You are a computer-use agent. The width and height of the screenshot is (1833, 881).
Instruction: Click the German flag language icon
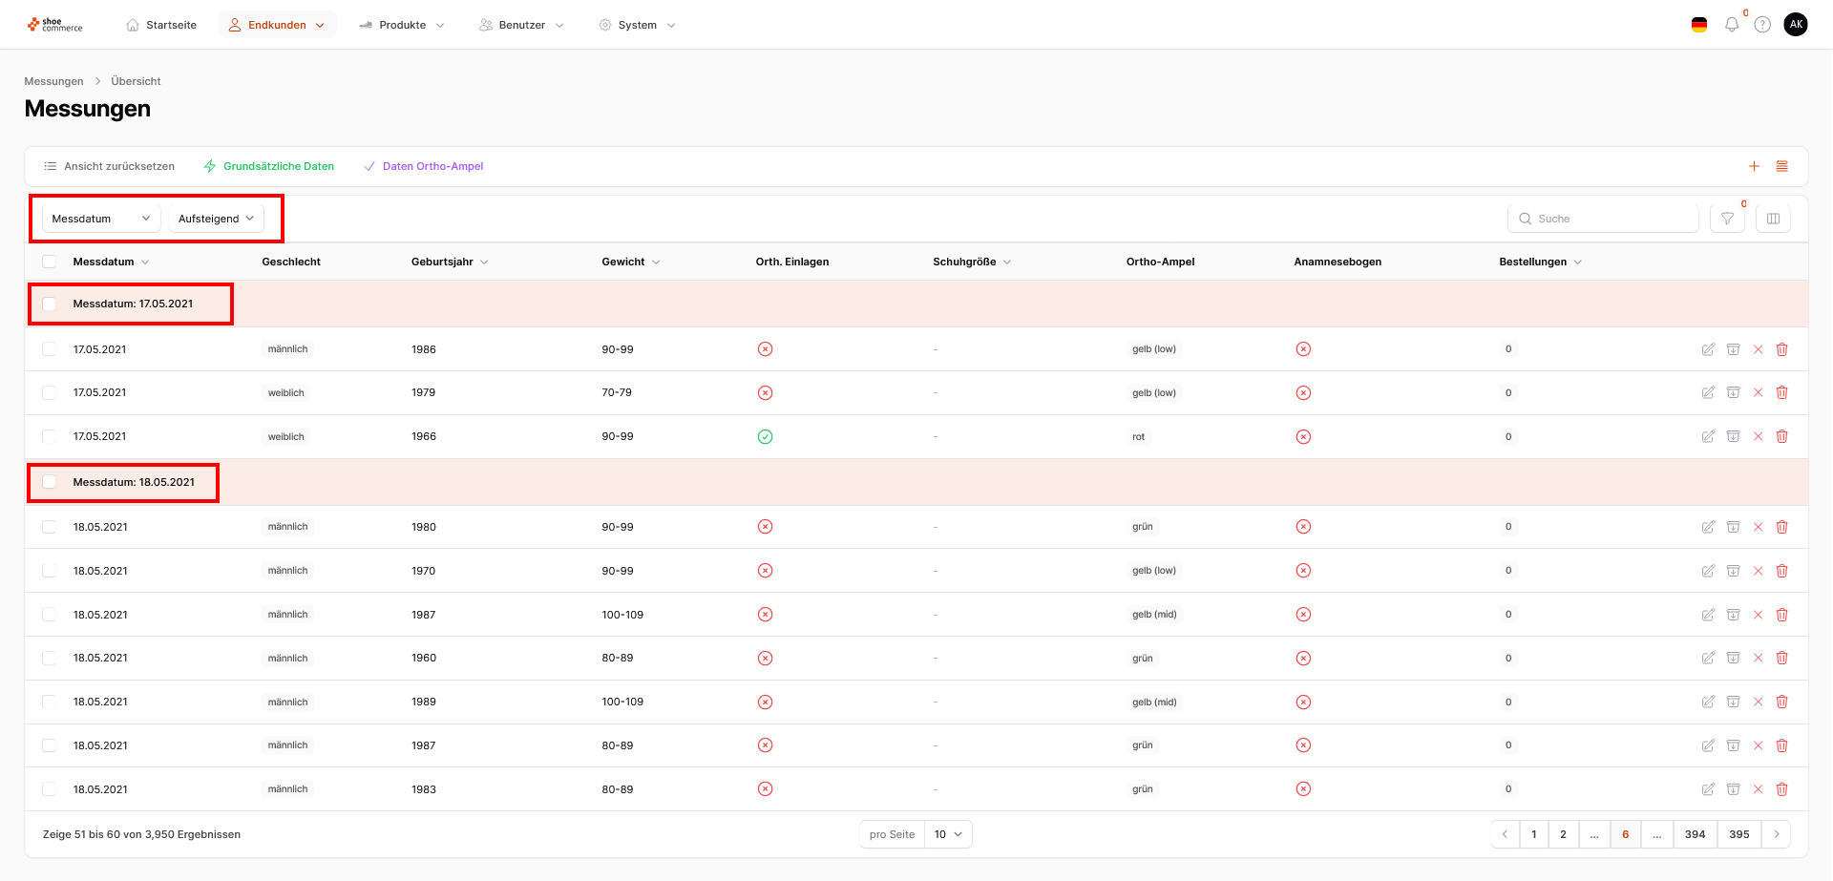(x=1699, y=25)
